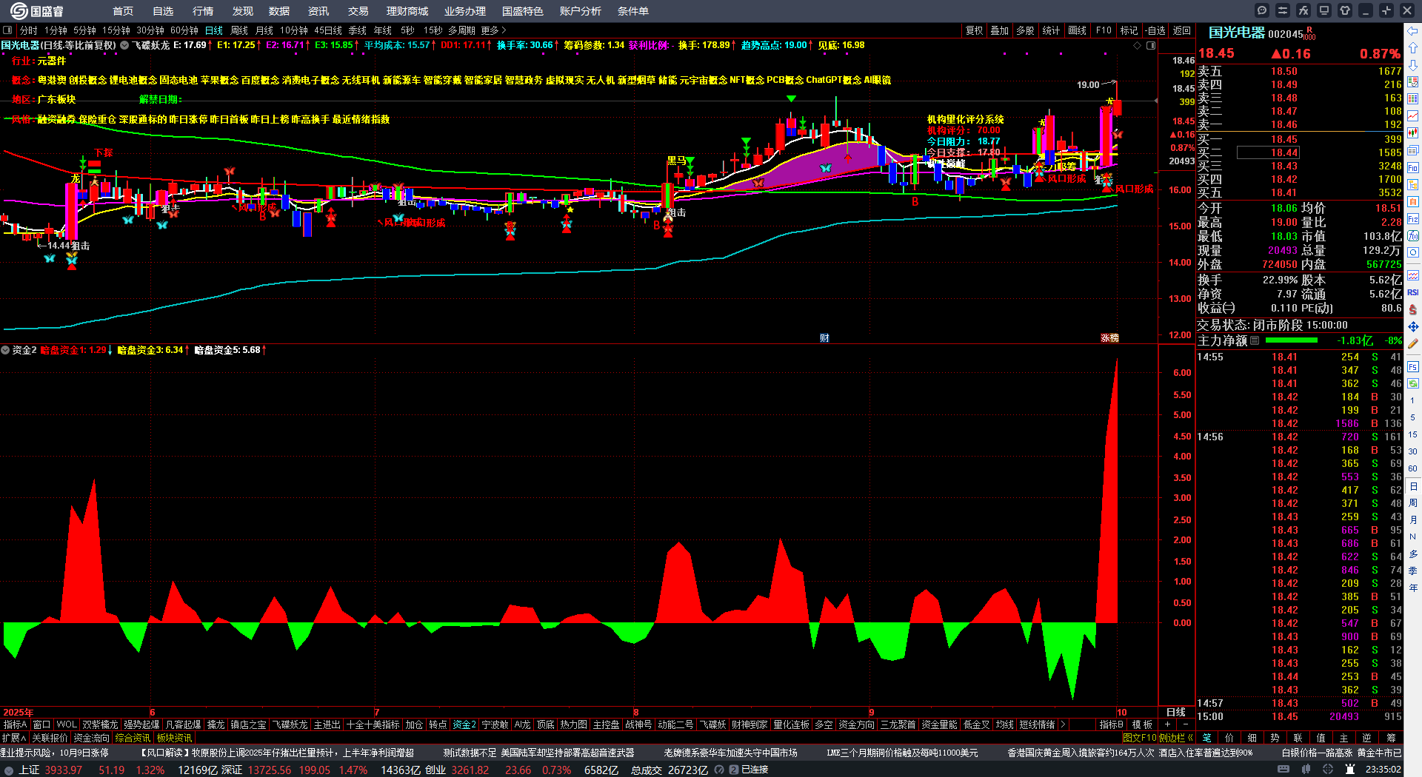Expand more indicator tabs arrow after 短线情绪
This screenshot has width=1422, height=777.
point(1063,724)
